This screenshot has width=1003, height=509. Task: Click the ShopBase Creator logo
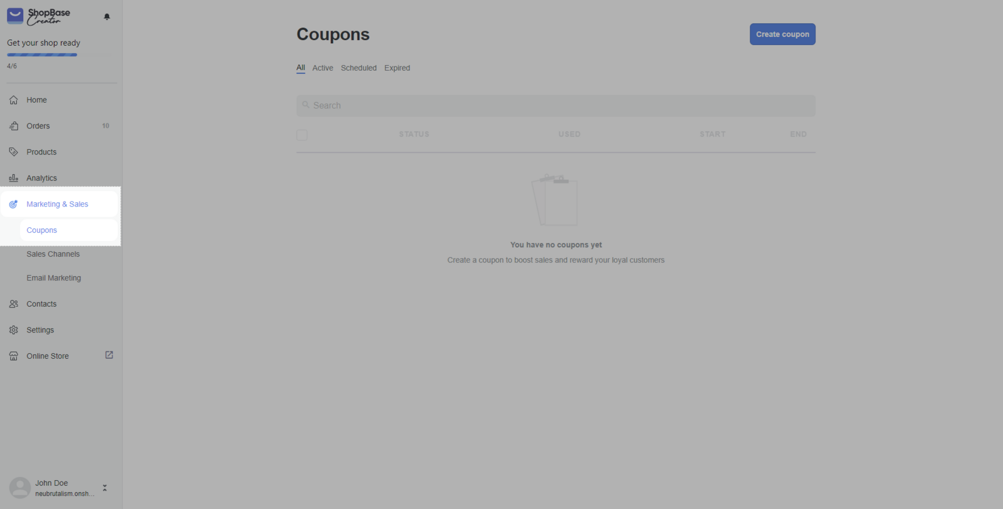(x=39, y=16)
